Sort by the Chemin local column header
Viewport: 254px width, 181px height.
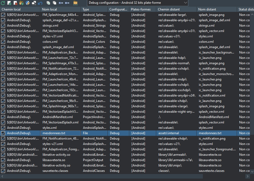[20, 9]
